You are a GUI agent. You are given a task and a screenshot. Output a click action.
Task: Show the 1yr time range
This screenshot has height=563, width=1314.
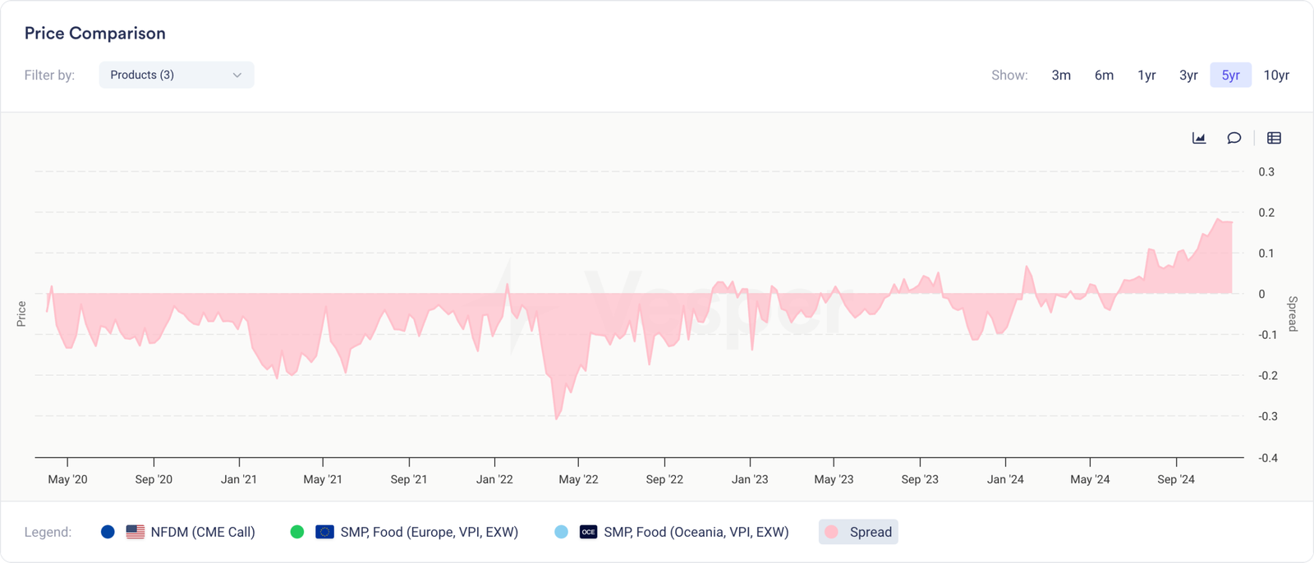click(x=1146, y=75)
